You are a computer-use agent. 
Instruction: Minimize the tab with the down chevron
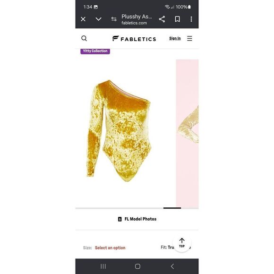(x=99, y=19)
